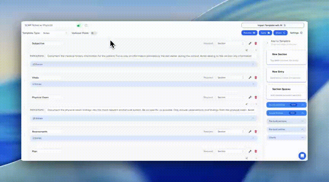The height and width of the screenshot is (182, 329).
Task: Delete the Plan section via trash icon
Action: pyautogui.click(x=256, y=151)
